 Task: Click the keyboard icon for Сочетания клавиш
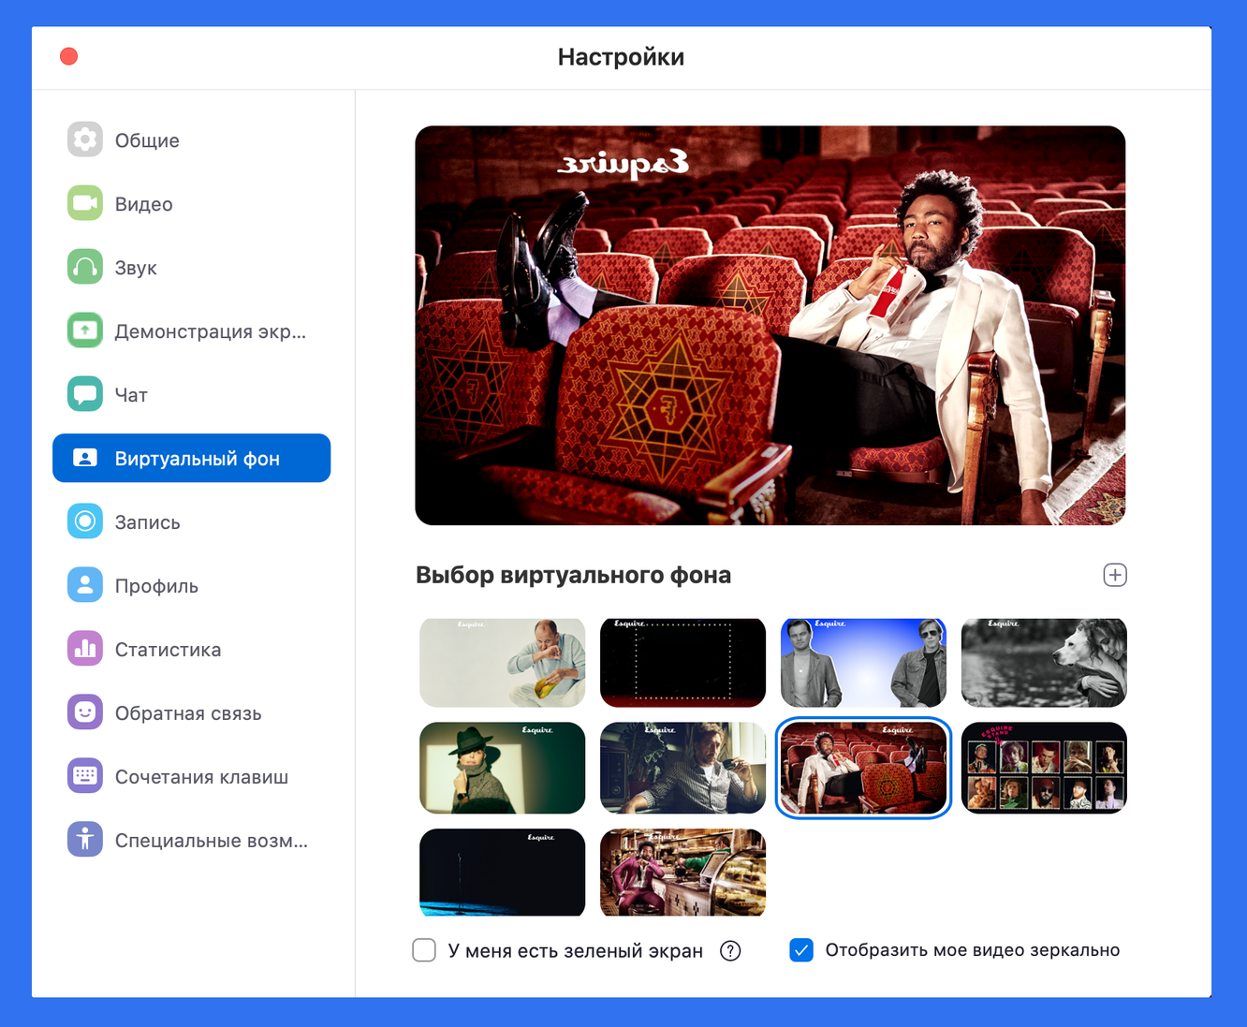(x=85, y=776)
